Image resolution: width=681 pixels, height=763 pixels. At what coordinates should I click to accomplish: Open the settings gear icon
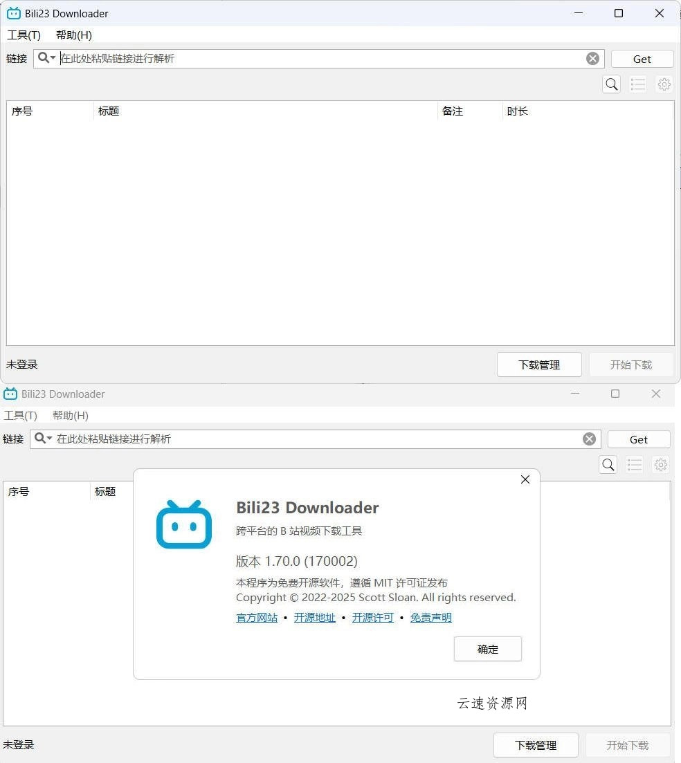click(x=664, y=84)
